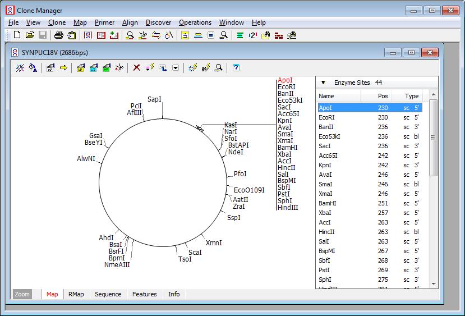The height and width of the screenshot is (316, 465).
Task: Click the red open-book icon in the main toolbar
Action: tap(101, 35)
